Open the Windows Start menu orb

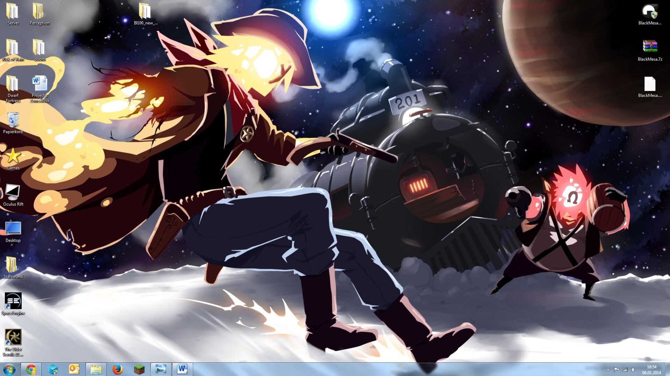pos(9,369)
